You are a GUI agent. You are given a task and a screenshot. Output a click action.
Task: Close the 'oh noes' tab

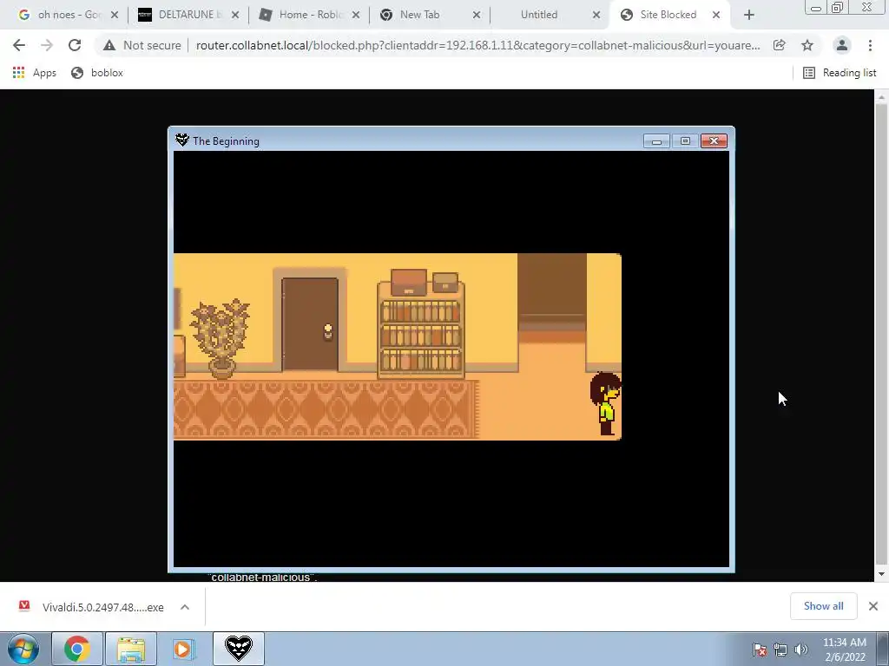(x=115, y=15)
